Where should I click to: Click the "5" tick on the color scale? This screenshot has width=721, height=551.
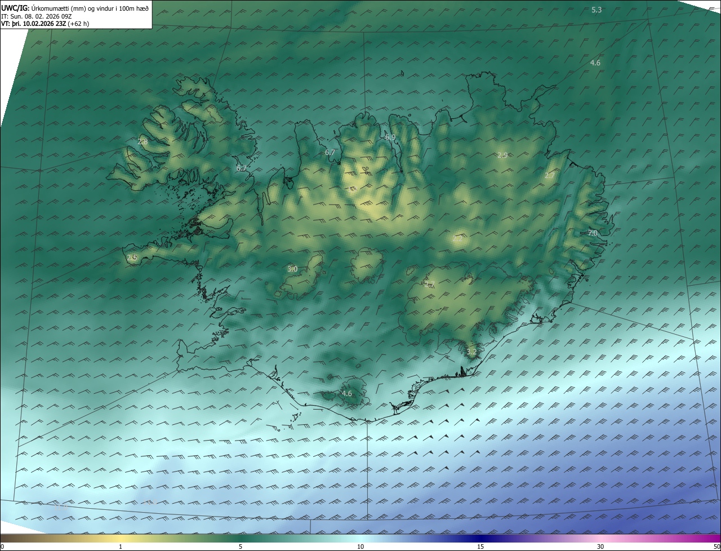pos(241,546)
